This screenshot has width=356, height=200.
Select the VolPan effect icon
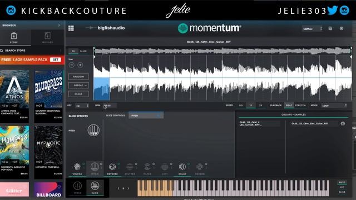click(77, 167)
